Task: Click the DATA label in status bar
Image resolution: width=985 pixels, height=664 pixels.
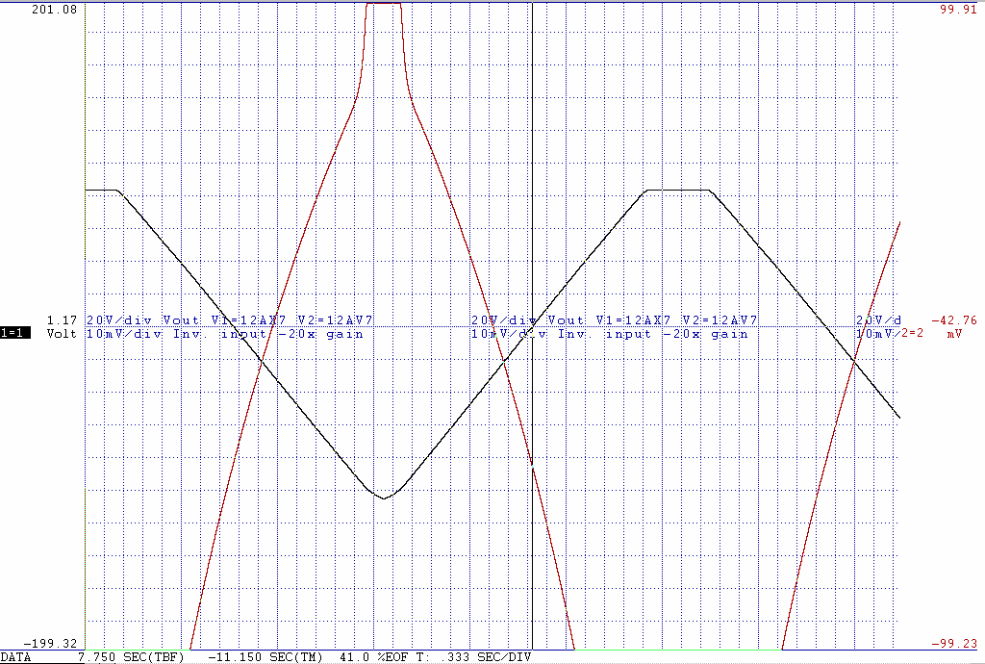Action: tap(15, 657)
